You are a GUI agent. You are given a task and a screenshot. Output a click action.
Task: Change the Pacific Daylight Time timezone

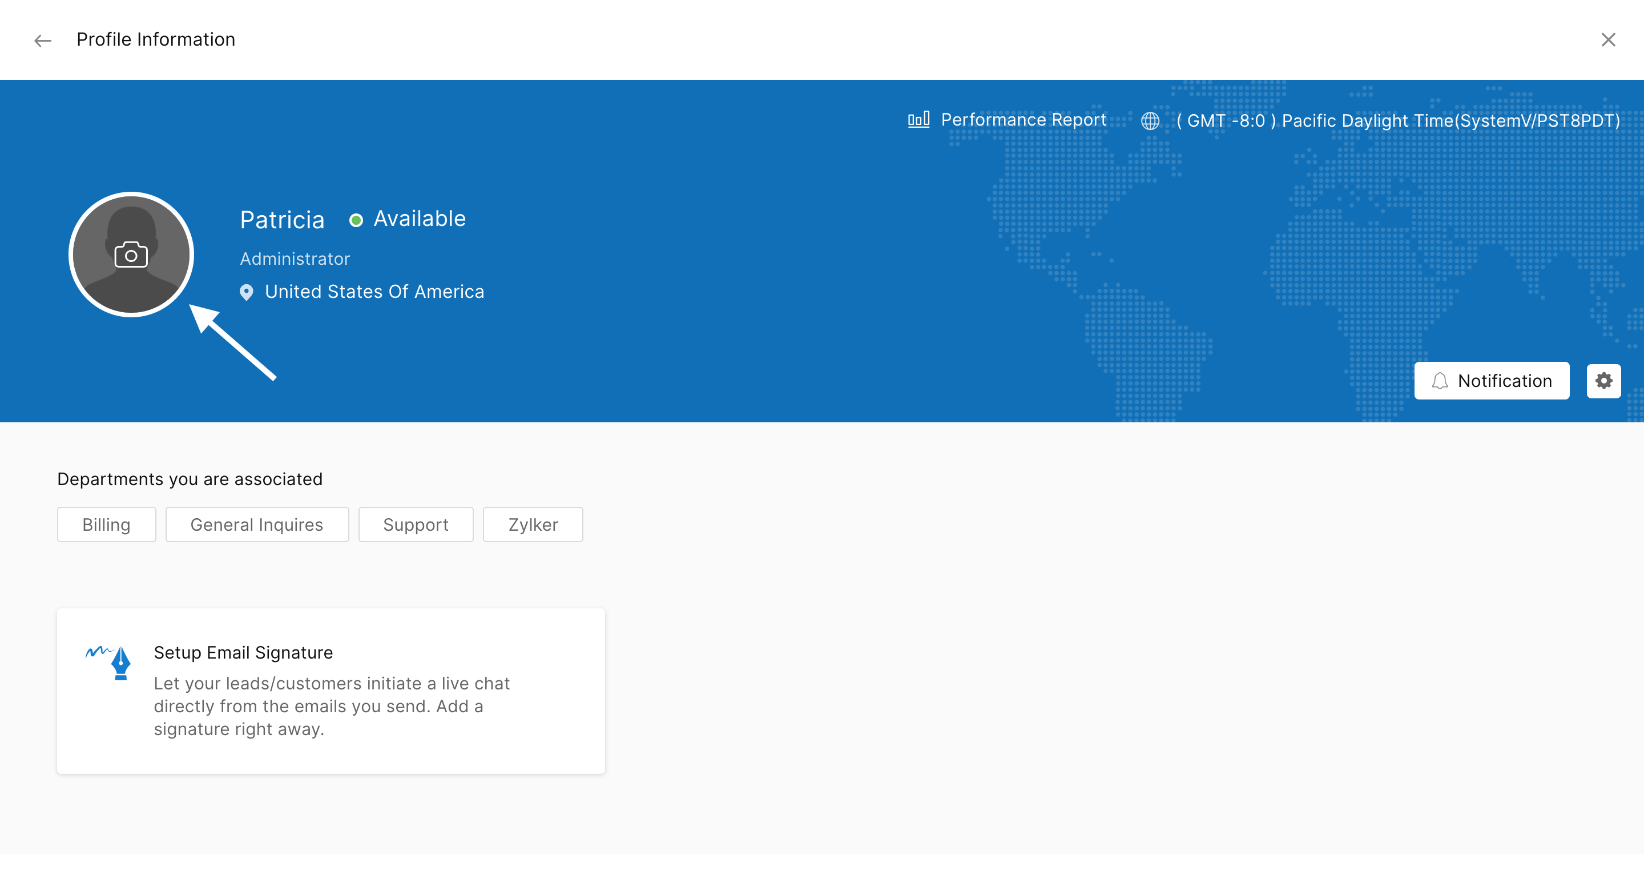(x=1397, y=120)
